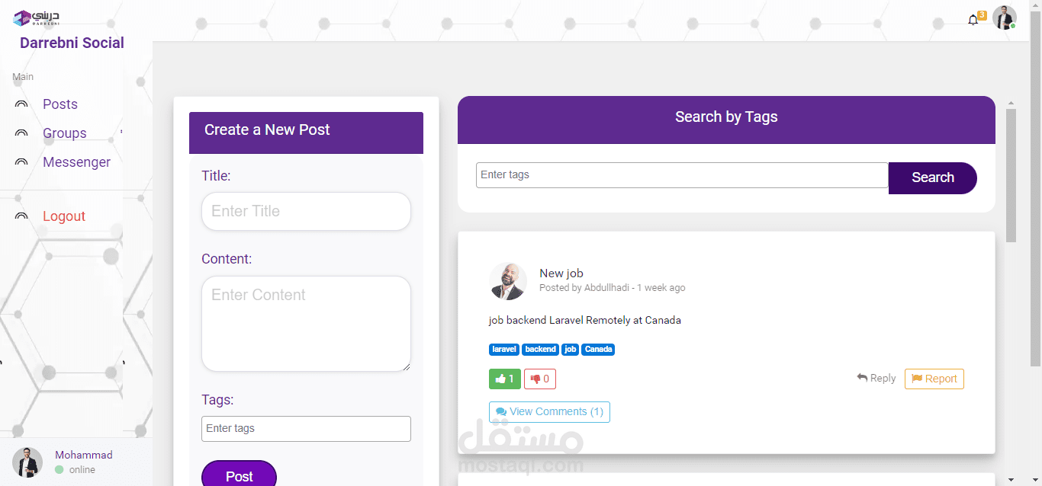Click Abdullhadi's post avatar photo

[x=508, y=281]
